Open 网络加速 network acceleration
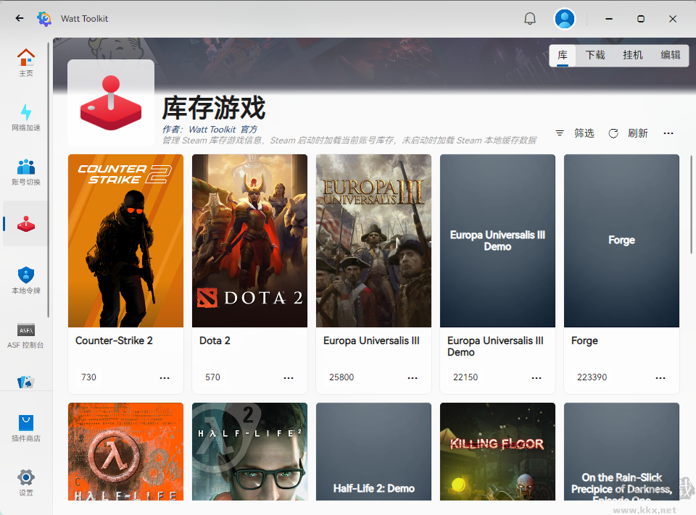696x515 pixels. (26, 117)
